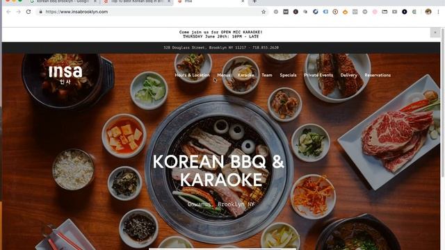View site security lock info
The width and height of the screenshot is (445, 250).
[x=40, y=12]
